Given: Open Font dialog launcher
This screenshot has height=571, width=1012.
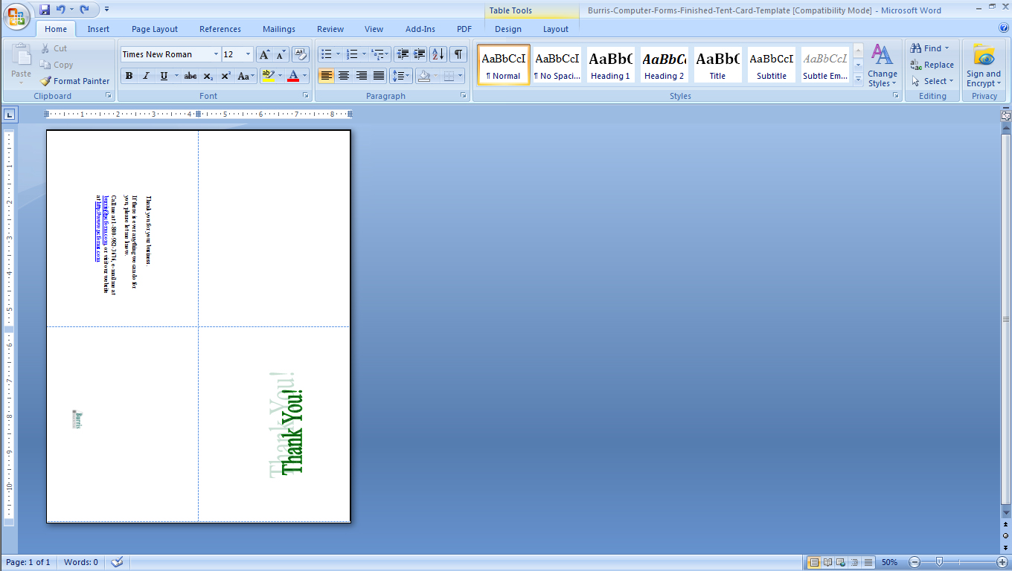Looking at the screenshot, I should [306, 96].
